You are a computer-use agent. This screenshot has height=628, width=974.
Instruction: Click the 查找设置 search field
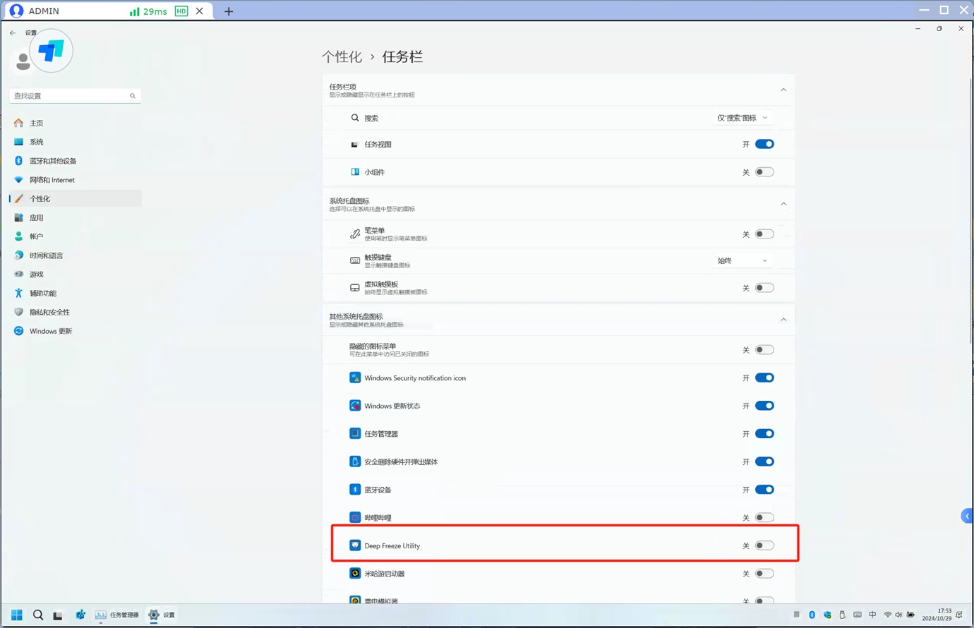(71, 96)
